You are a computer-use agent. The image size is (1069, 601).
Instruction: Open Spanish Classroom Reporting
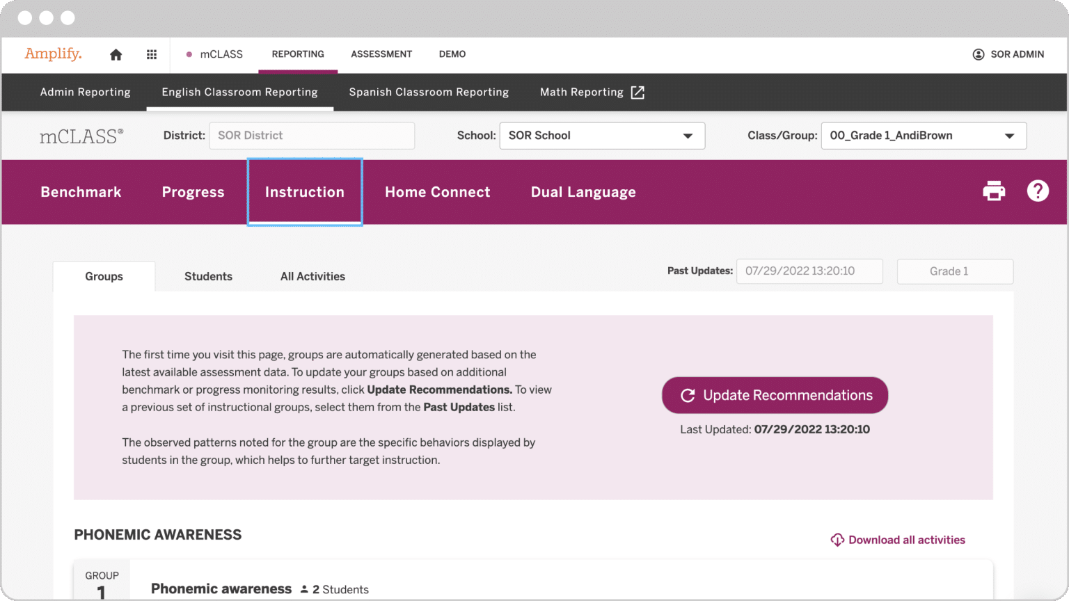pos(429,93)
